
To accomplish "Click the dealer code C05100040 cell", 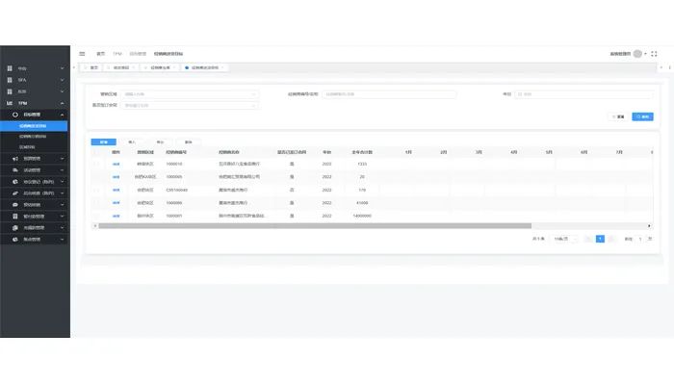I will [176, 190].
